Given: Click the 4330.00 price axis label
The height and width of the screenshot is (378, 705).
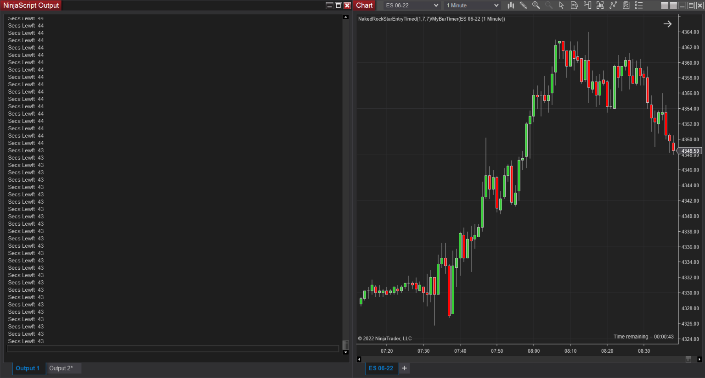Looking at the screenshot, I should [x=690, y=293].
